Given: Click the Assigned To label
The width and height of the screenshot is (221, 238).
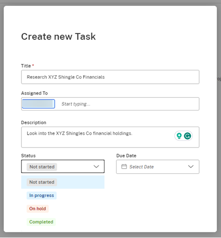Looking at the screenshot, I should click(34, 93).
